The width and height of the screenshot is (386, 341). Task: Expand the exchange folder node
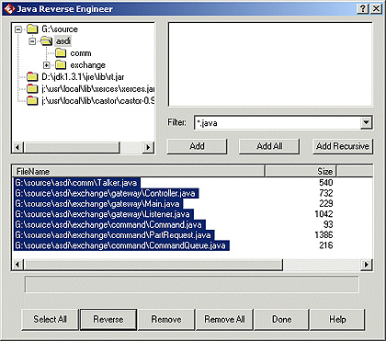point(47,65)
